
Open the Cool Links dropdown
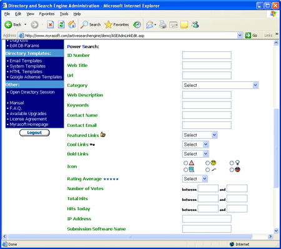[x=195, y=145]
